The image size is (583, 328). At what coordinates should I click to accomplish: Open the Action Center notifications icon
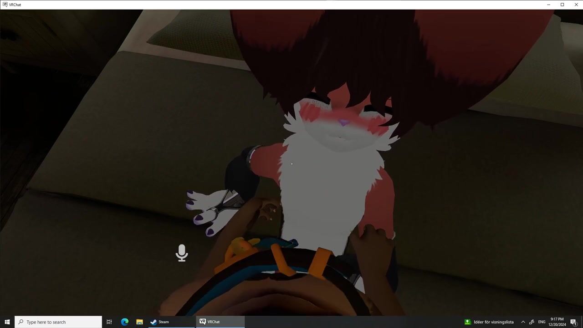pos(573,322)
